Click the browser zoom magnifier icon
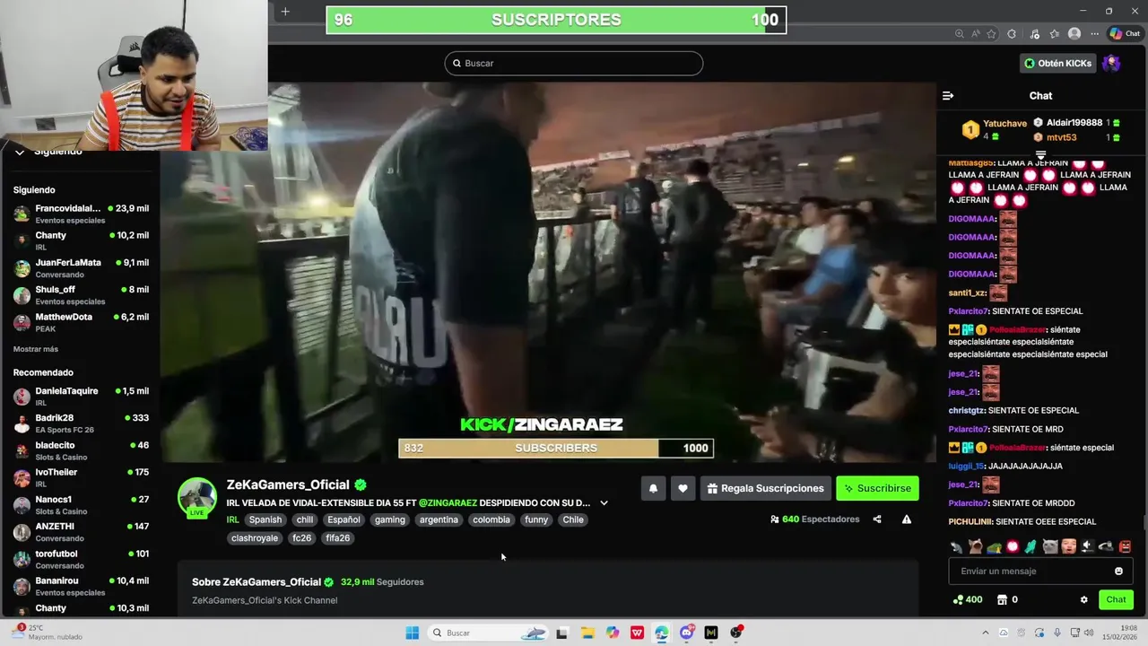The height and width of the screenshot is (646, 1148). [x=960, y=34]
